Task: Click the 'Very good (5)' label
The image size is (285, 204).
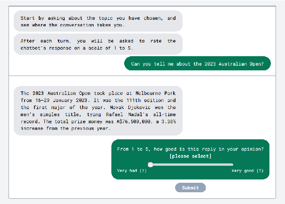Action: click(x=247, y=170)
